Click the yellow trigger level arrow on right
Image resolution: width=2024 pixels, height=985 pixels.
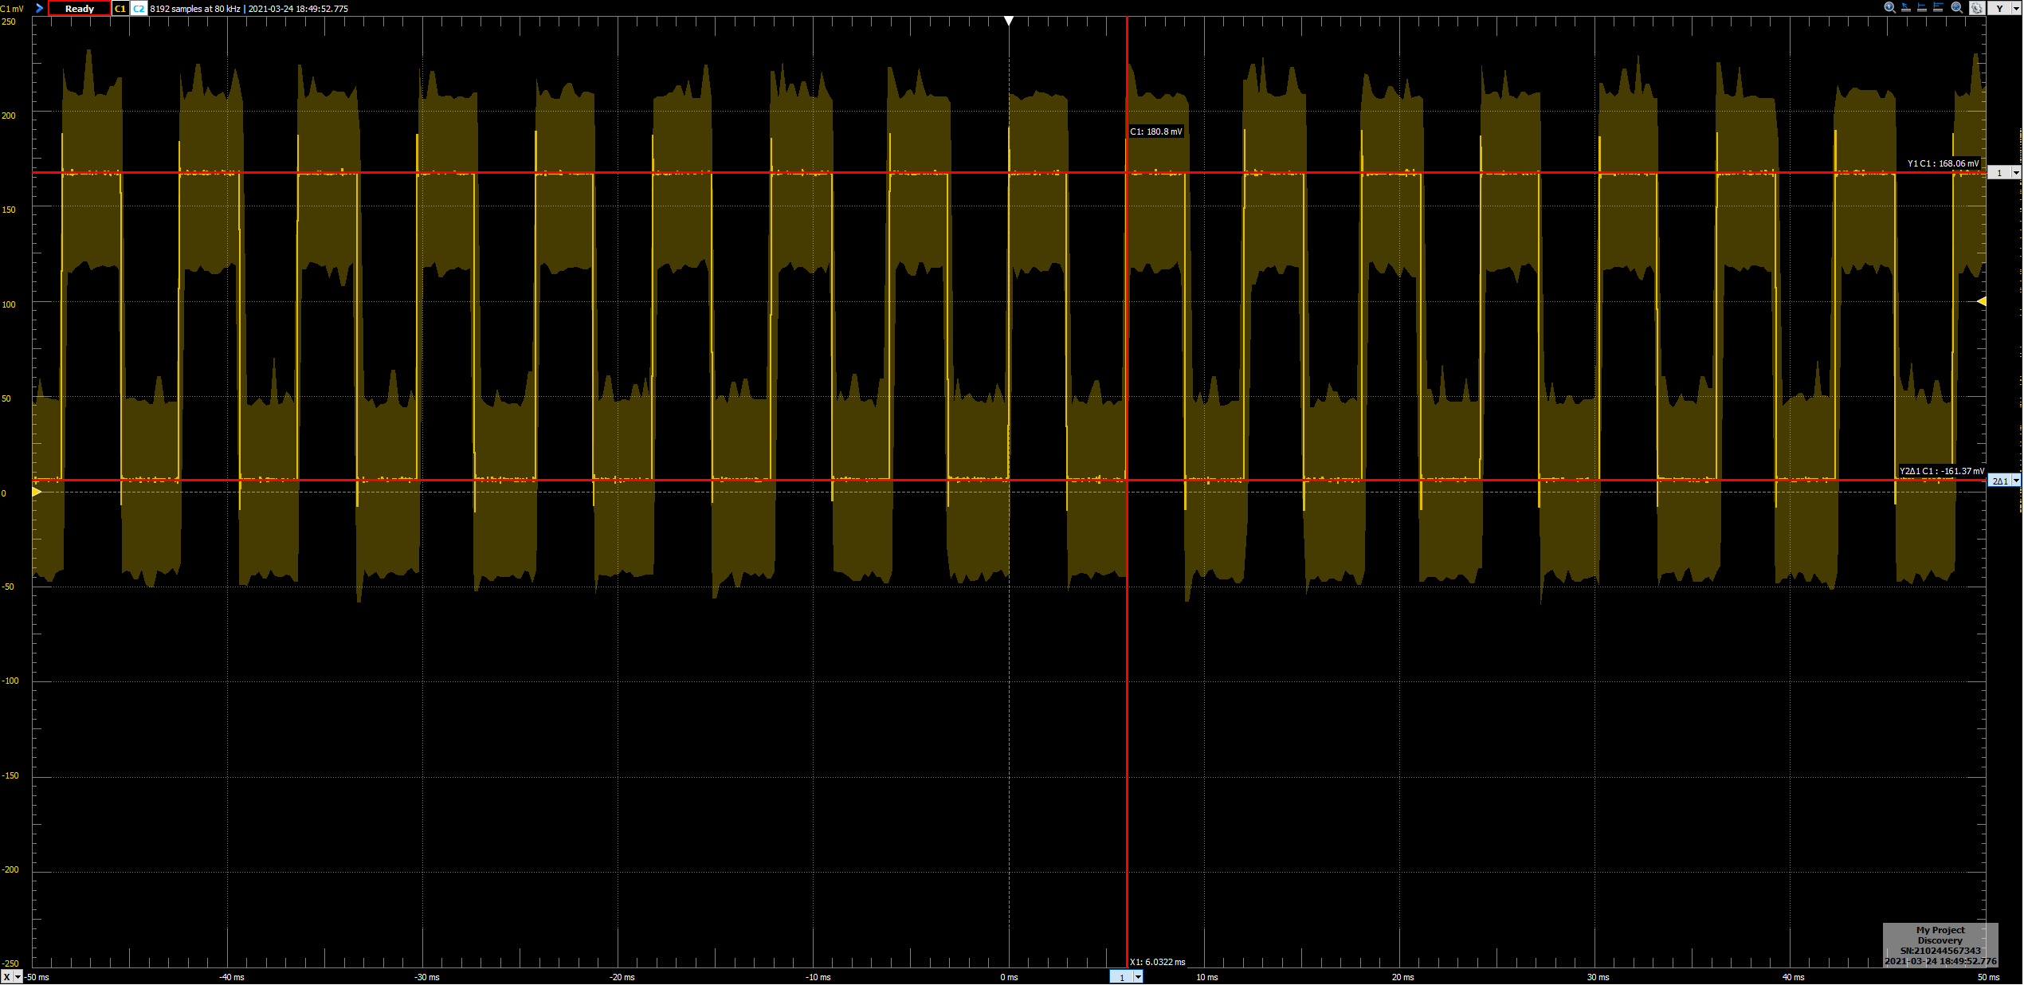pos(1981,301)
